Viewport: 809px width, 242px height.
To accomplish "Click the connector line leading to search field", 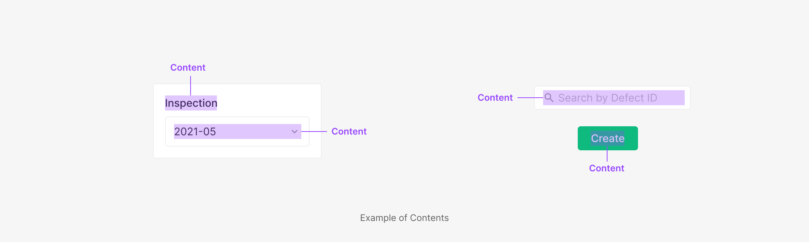I will click(x=530, y=98).
